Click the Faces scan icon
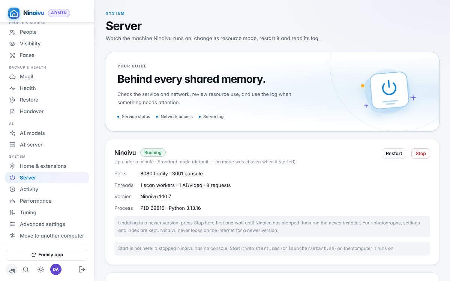This screenshot has width=450, height=281. [12, 55]
